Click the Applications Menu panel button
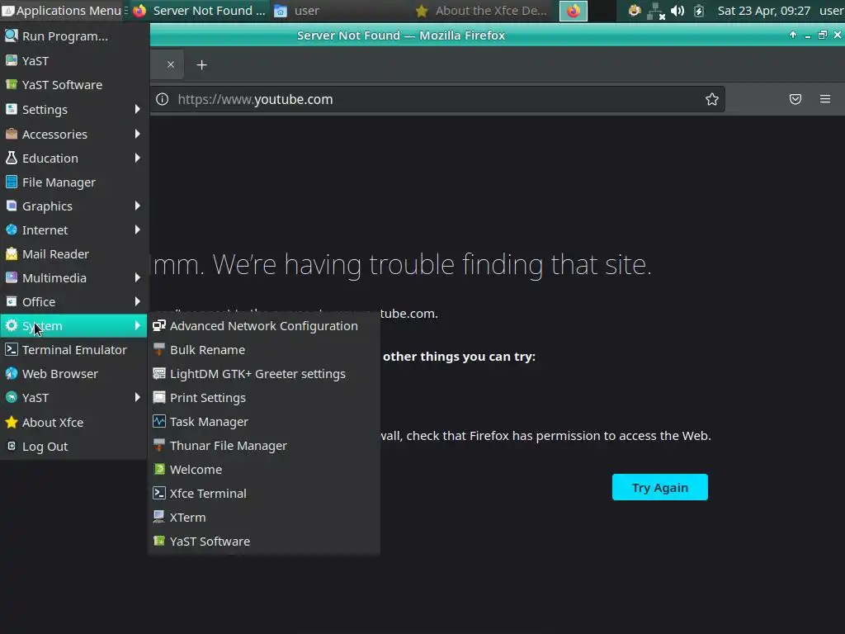845x634 pixels. click(x=63, y=11)
